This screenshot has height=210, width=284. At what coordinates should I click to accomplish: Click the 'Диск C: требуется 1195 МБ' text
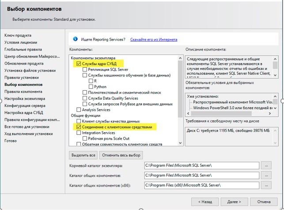click(228, 130)
